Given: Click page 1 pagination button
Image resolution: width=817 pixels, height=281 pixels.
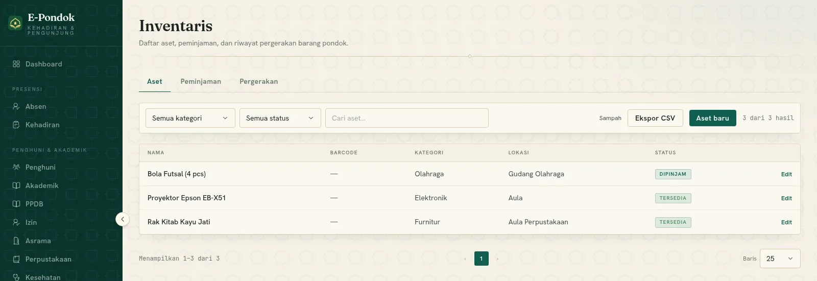Looking at the screenshot, I should 482,259.
